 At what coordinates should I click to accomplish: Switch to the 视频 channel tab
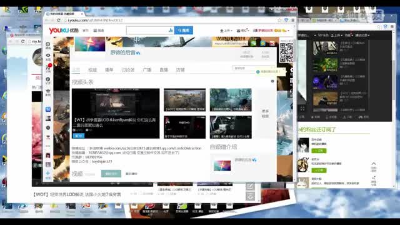92,69
